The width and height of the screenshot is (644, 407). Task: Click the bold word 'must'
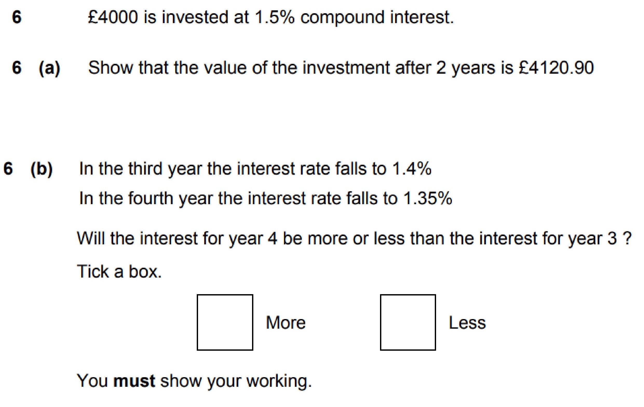click(134, 381)
